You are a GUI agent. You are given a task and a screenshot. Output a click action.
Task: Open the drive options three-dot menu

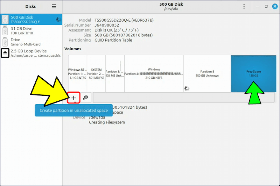(x=244, y=6)
